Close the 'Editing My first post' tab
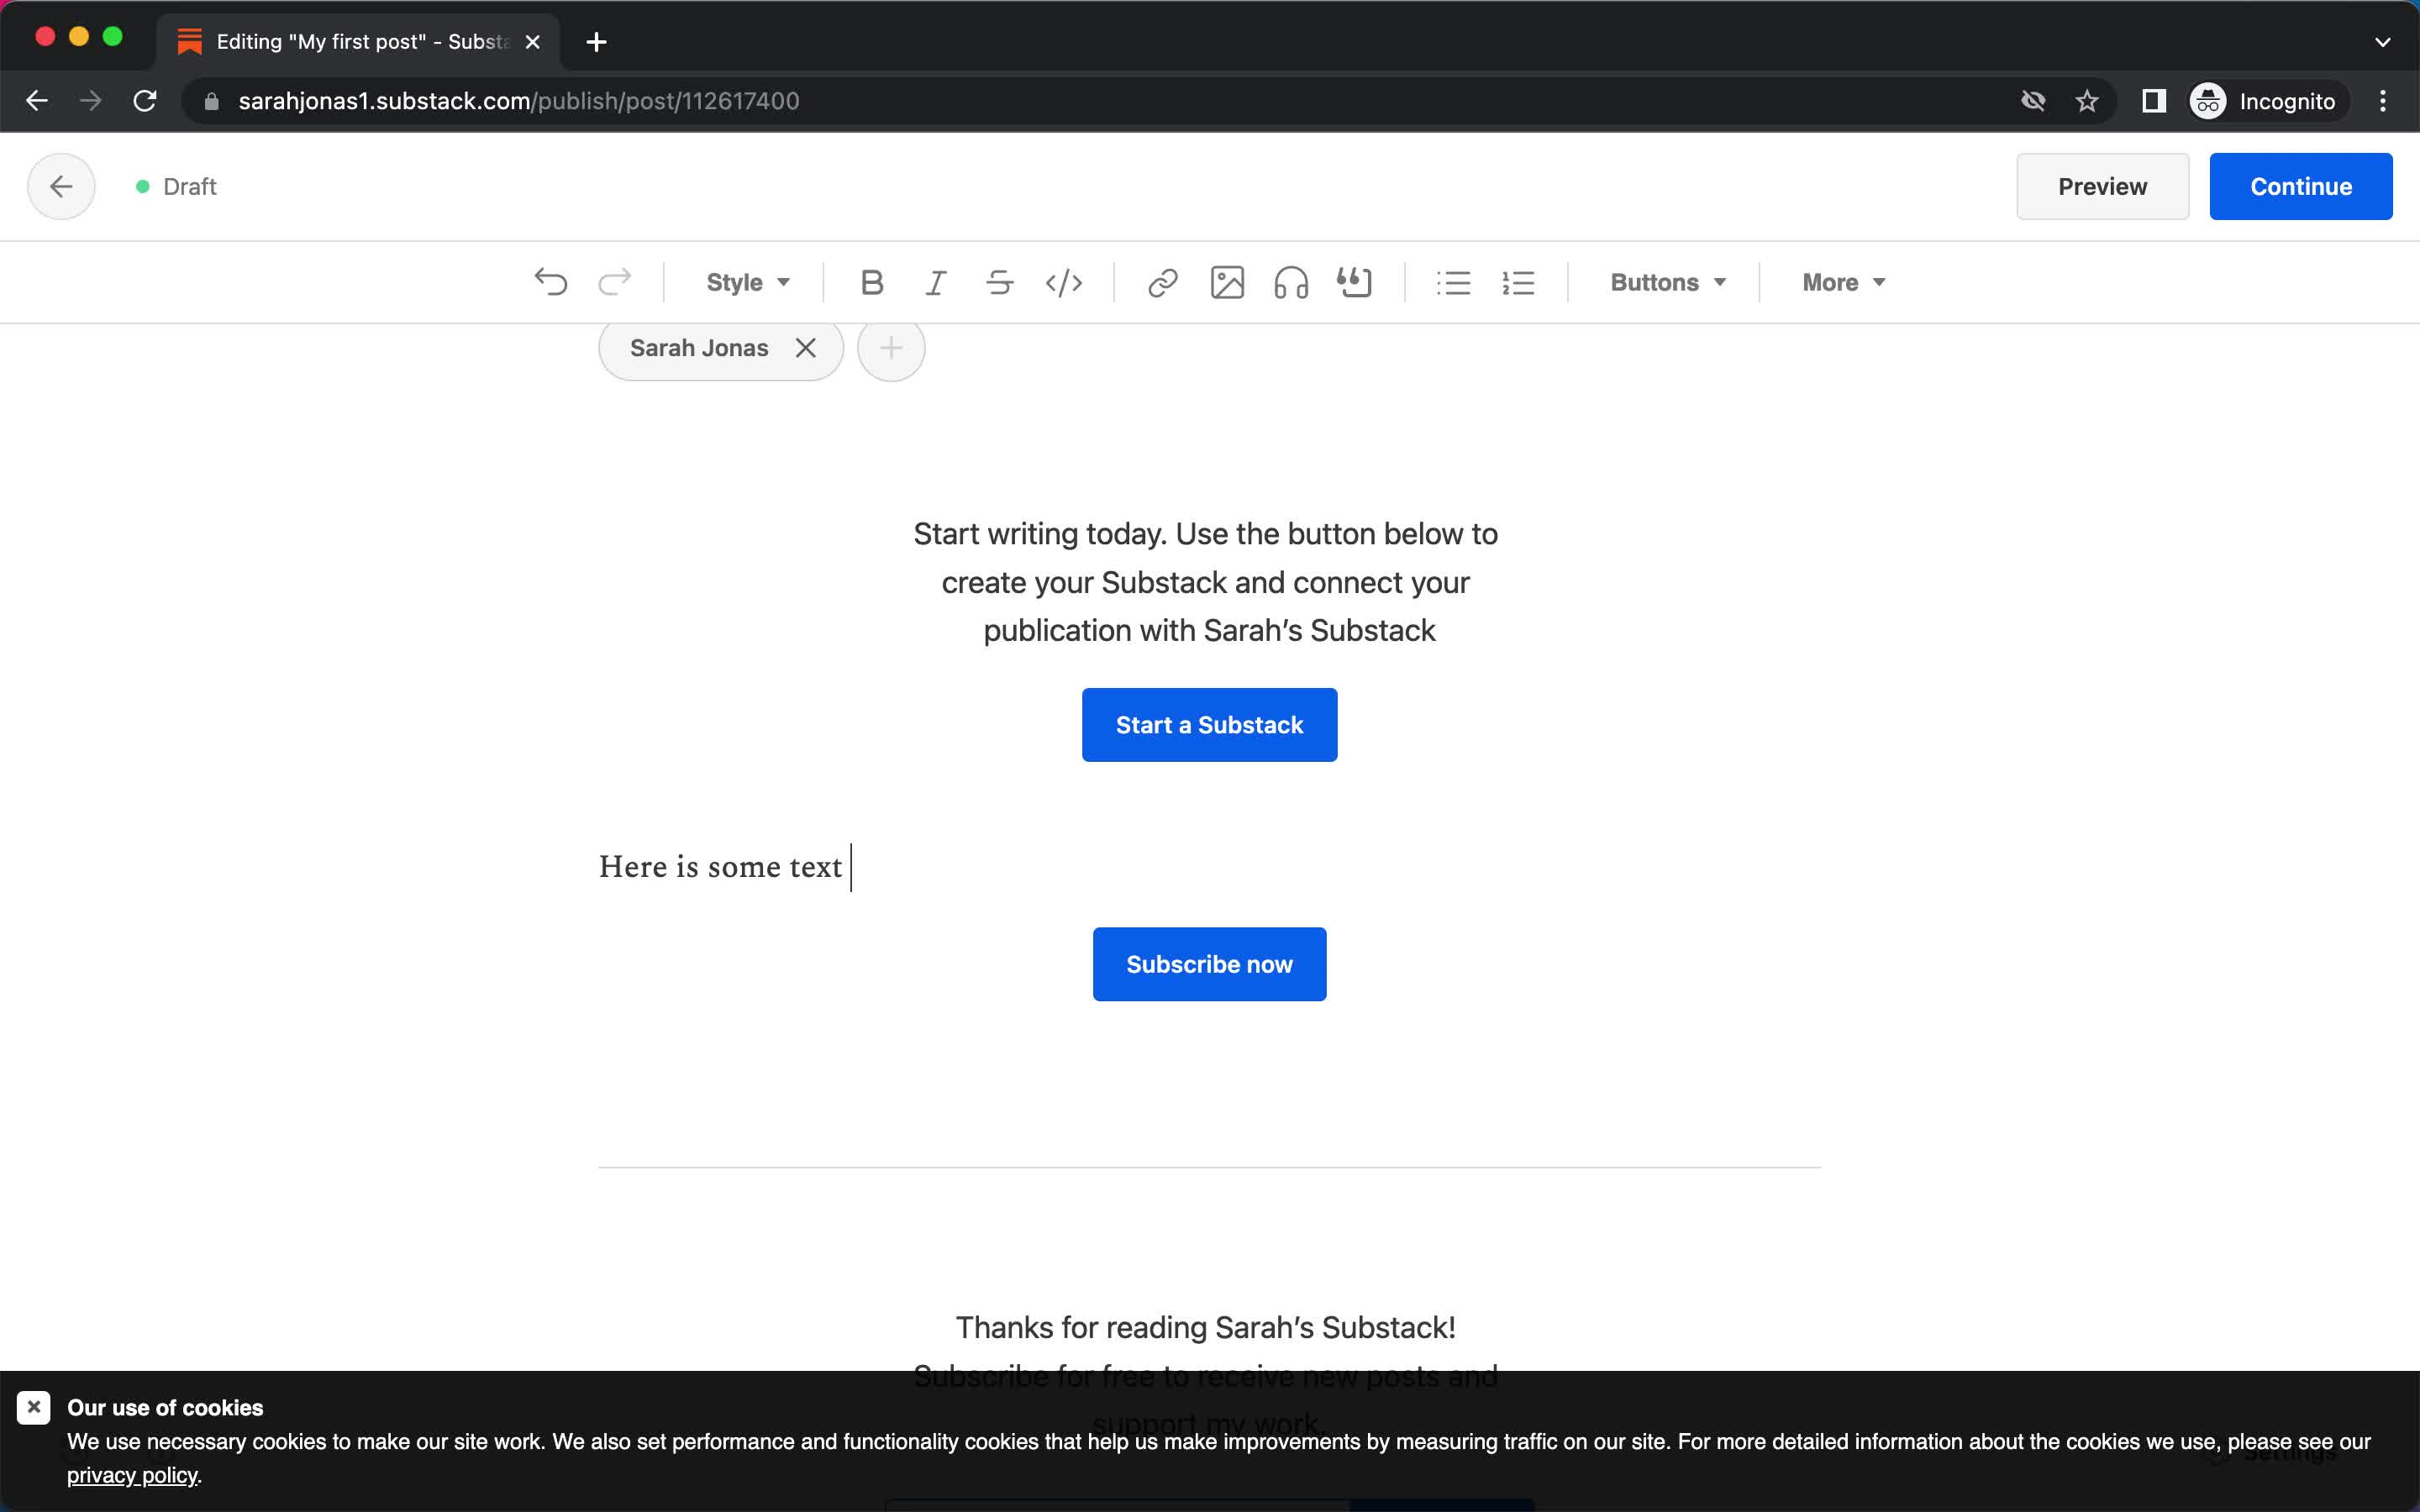Screen dimensions: 2420x1512 click(533, 42)
